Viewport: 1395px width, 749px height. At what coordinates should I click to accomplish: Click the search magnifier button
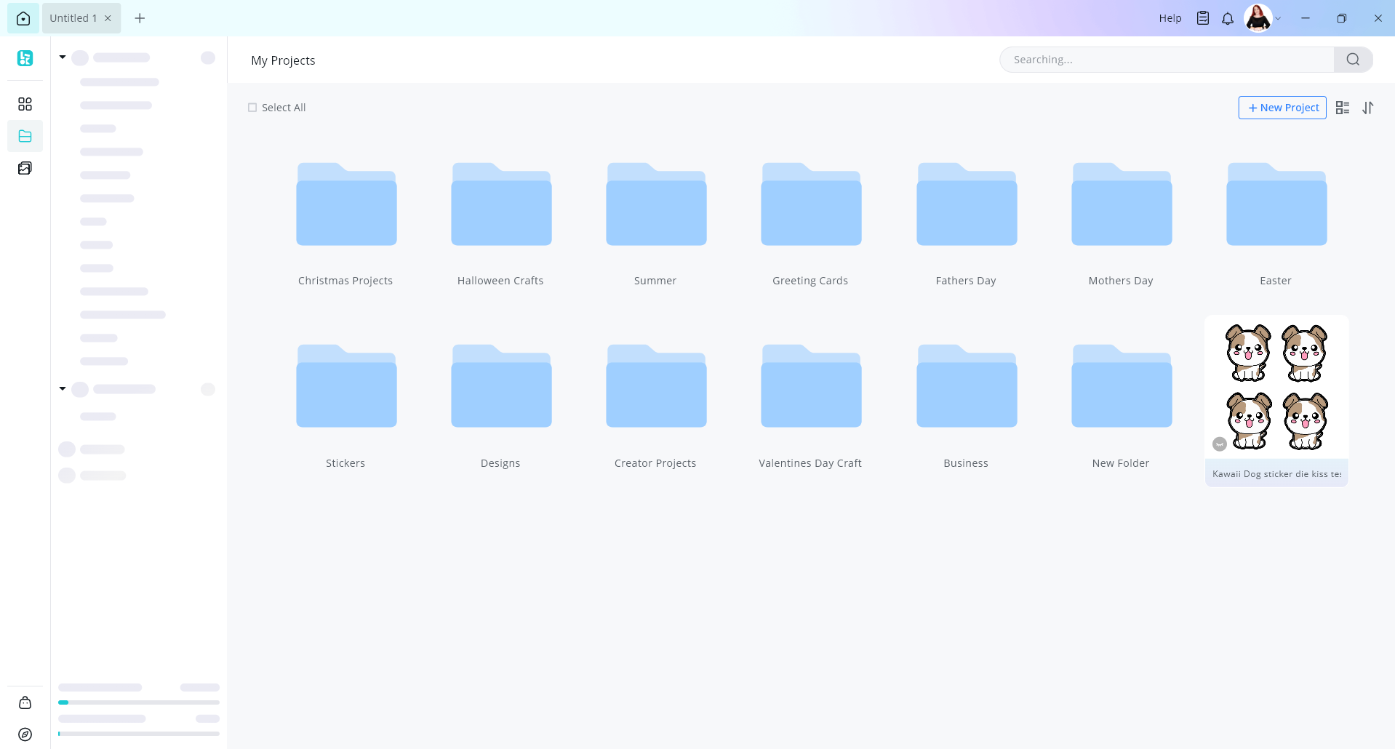click(1353, 60)
